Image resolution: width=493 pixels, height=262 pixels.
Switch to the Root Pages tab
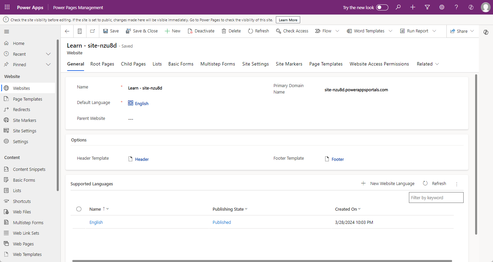[x=102, y=64]
